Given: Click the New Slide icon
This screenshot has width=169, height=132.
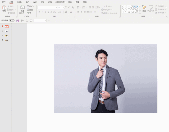Looking at the screenshot, I should pos(22,7).
